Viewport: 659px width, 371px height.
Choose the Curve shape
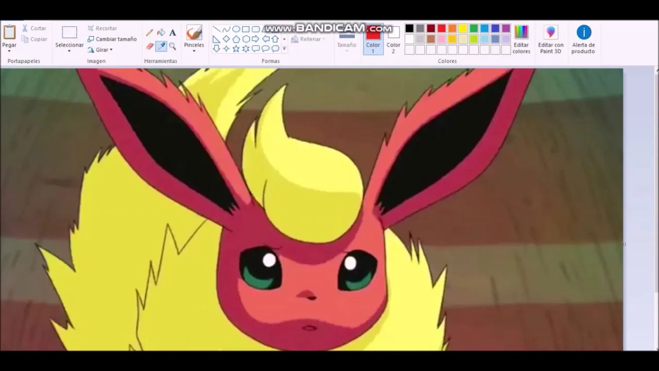coord(226,29)
